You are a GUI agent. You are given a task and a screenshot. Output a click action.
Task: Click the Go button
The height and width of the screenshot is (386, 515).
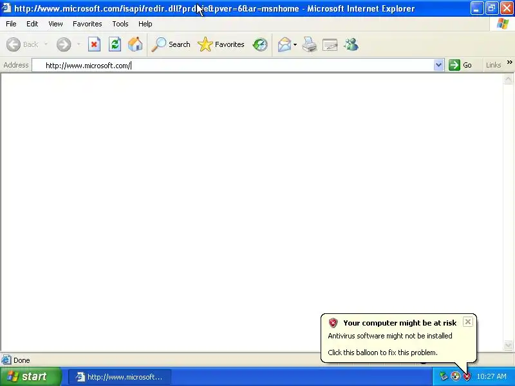tap(460, 65)
